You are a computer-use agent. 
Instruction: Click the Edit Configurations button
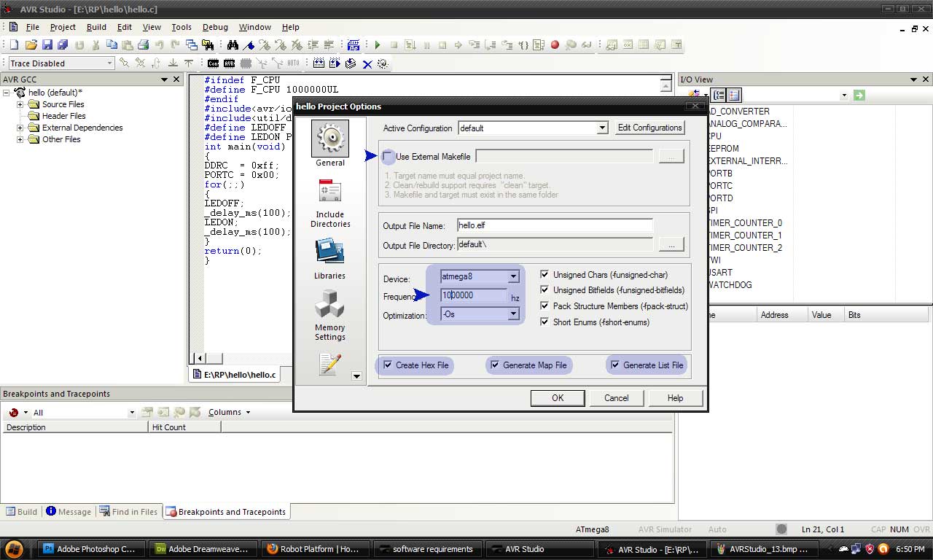[x=650, y=128]
